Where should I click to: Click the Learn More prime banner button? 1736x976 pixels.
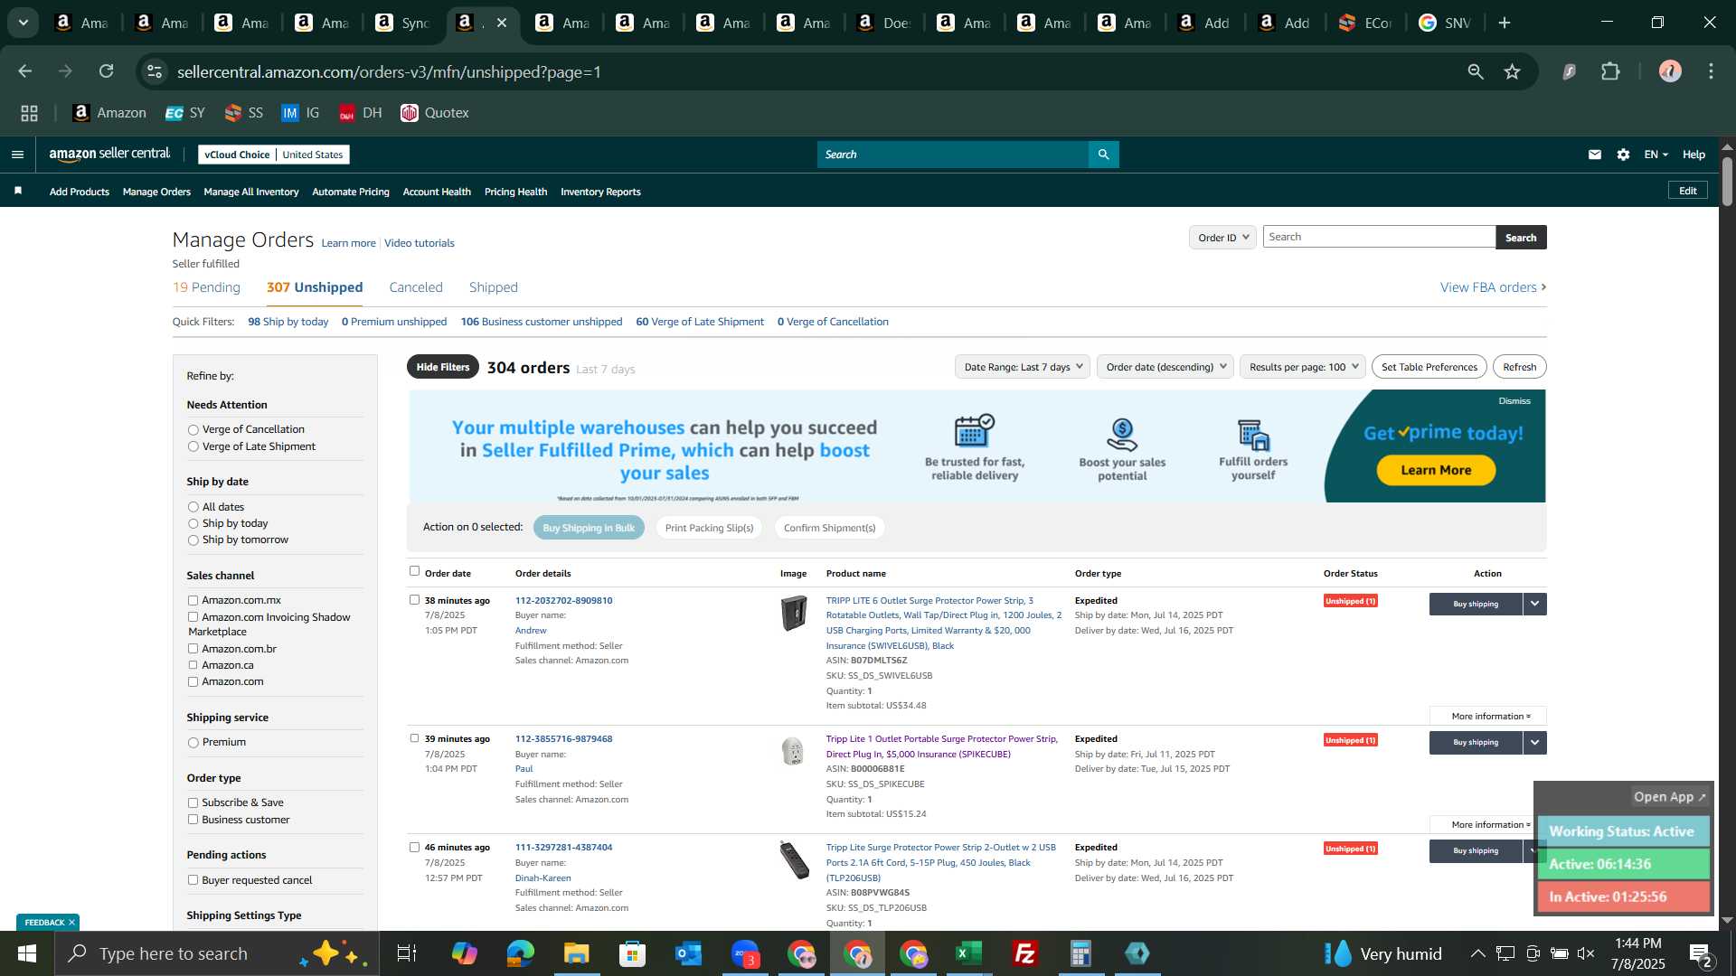[1436, 470]
